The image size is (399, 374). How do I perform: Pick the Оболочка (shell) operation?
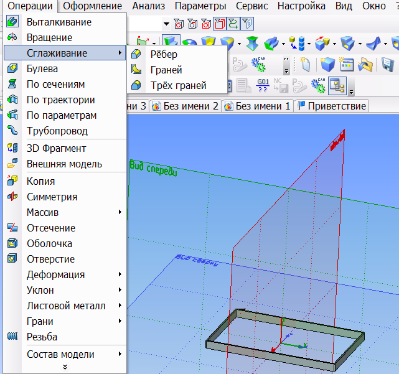(x=49, y=244)
